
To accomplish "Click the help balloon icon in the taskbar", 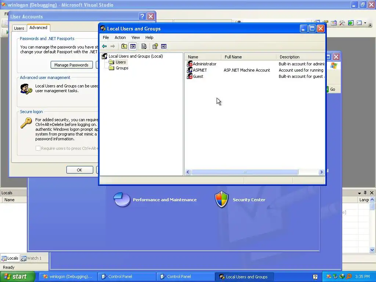I will point(315,277).
